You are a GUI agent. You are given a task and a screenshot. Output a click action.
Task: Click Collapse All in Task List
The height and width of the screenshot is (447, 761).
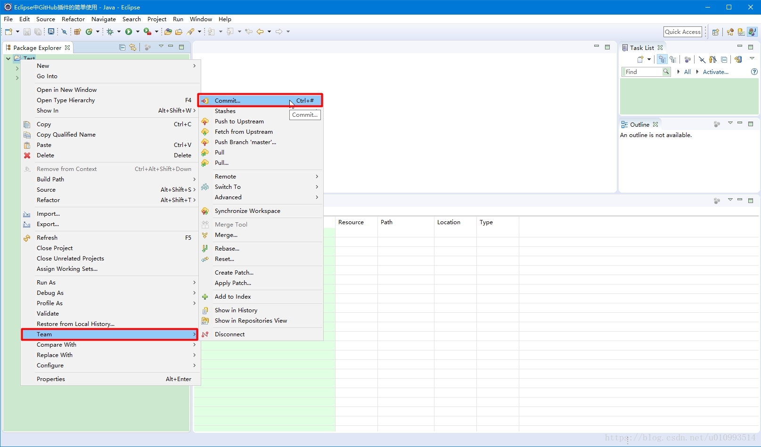[x=724, y=59]
